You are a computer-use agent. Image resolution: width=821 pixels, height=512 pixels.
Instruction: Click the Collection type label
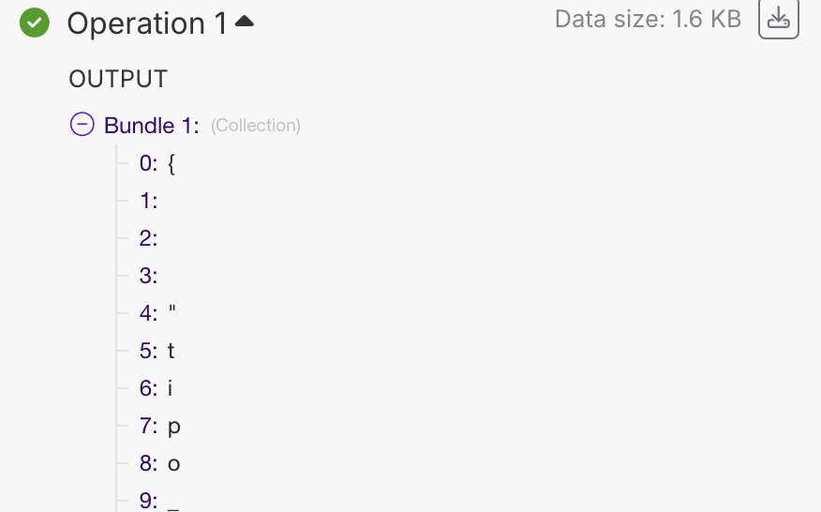tap(256, 126)
